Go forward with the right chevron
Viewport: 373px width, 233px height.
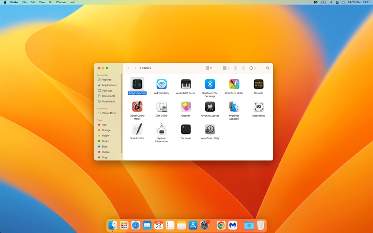pos(136,68)
